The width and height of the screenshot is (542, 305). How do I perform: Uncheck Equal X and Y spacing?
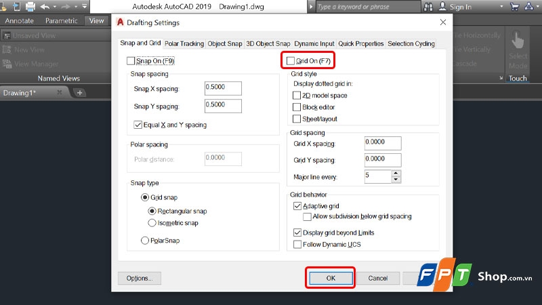[138, 125]
